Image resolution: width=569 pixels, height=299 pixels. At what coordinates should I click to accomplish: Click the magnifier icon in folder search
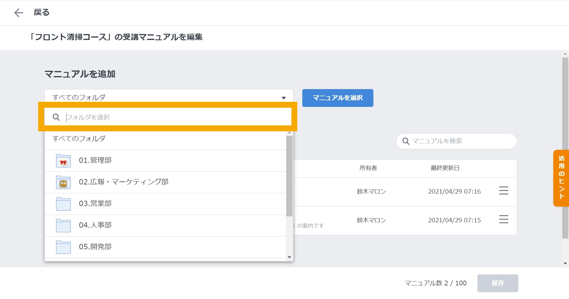click(56, 117)
